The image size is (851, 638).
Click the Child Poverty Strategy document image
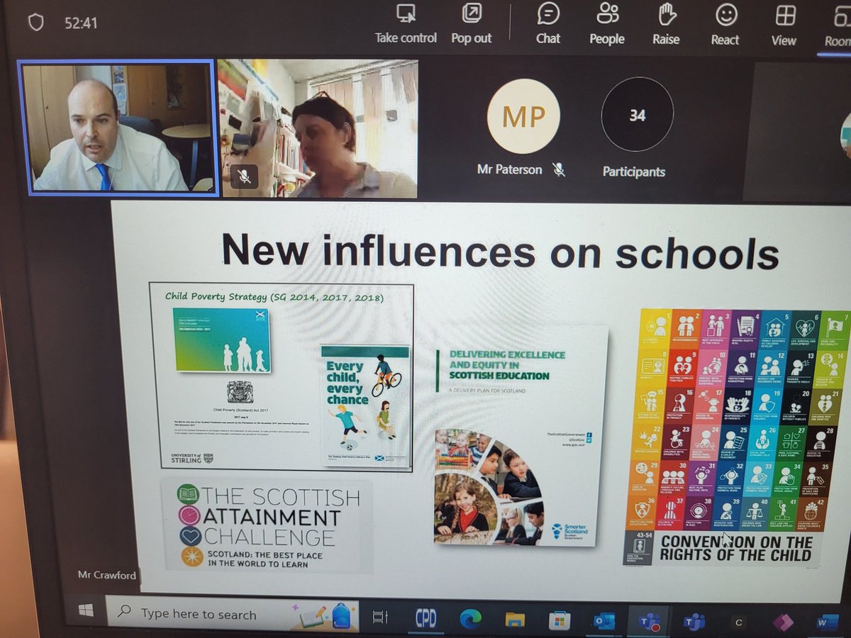click(222, 340)
